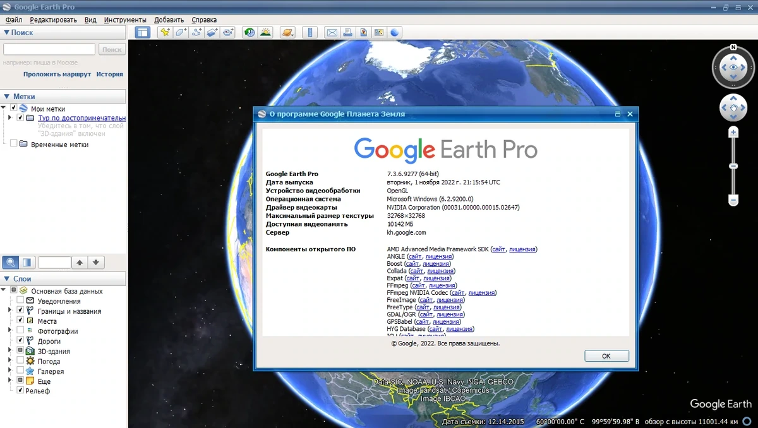Uncheck Границы и названия layer

pos(21,311)
